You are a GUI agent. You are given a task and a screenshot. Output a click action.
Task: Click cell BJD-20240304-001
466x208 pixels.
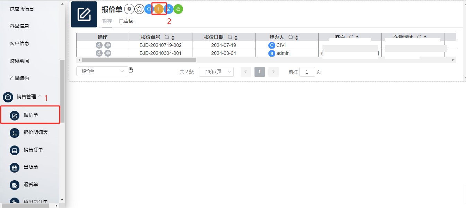point(161,53)
